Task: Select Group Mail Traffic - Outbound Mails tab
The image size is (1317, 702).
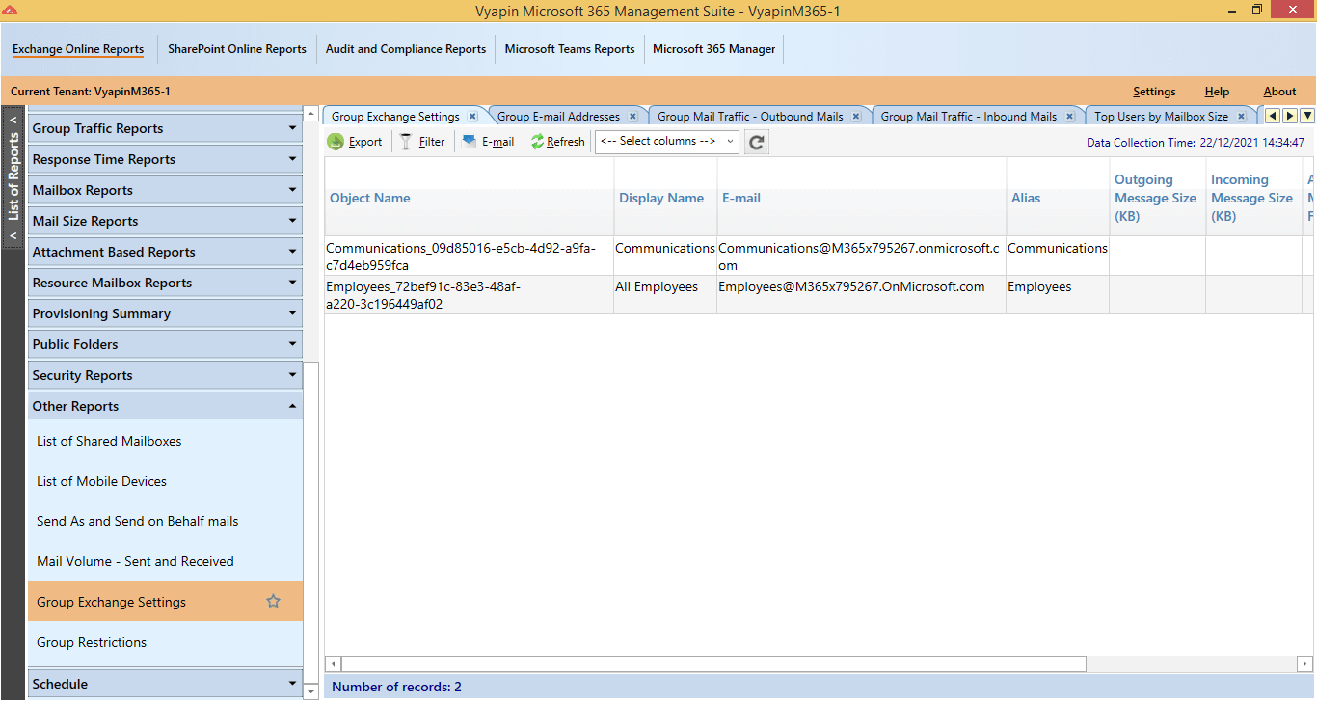Action: click(x=750, y=117)
